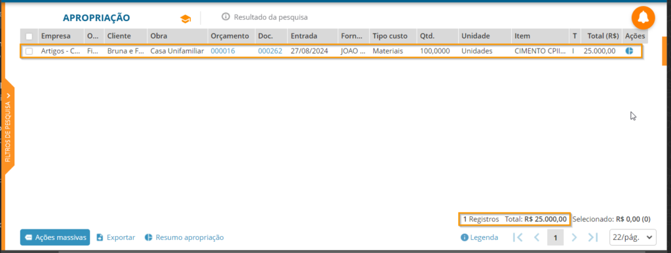Image resolution: width=671 pixels, height=253 pixels.
Task: Sort by the Item column header
Action: 522,36
